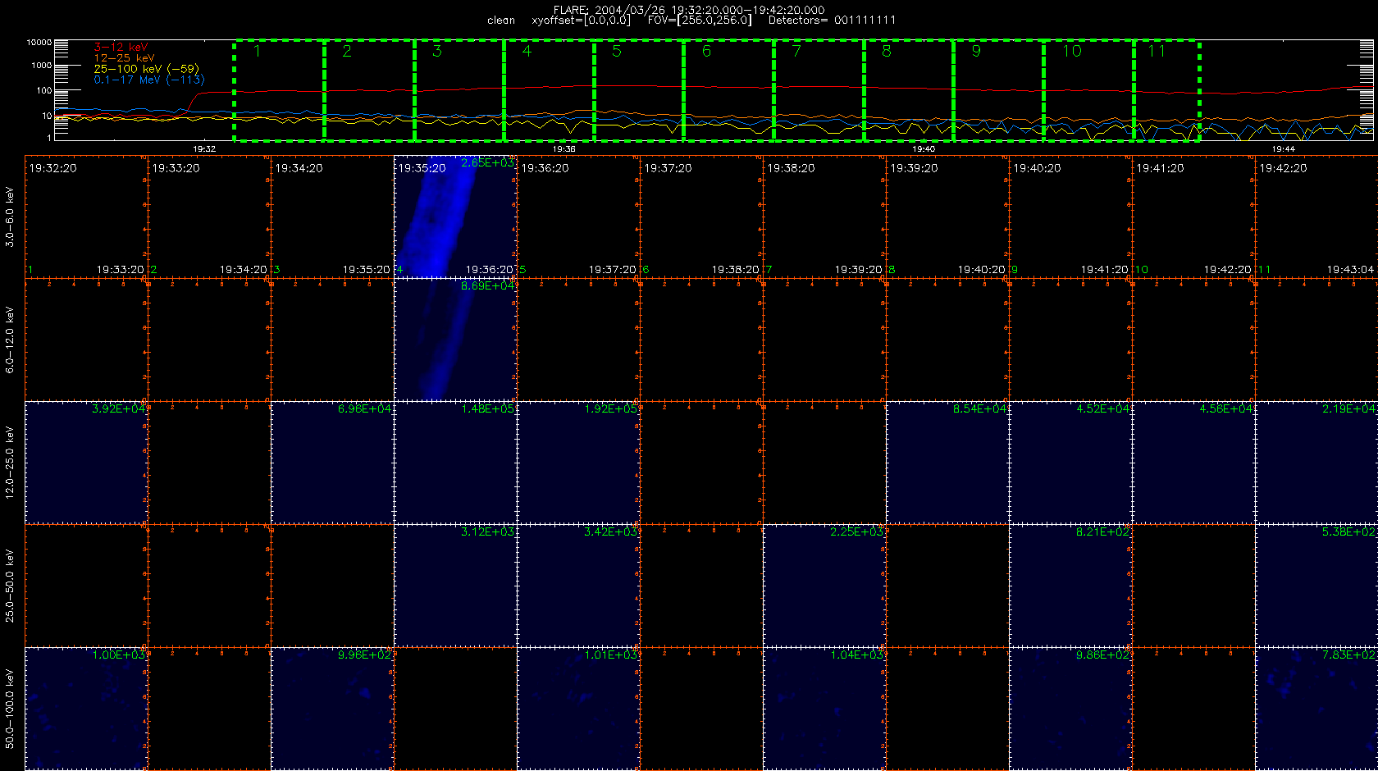Click the 8.21E+02 peak value
1378x771 pixels.
pyautogui.click(x=1103, y=532)
